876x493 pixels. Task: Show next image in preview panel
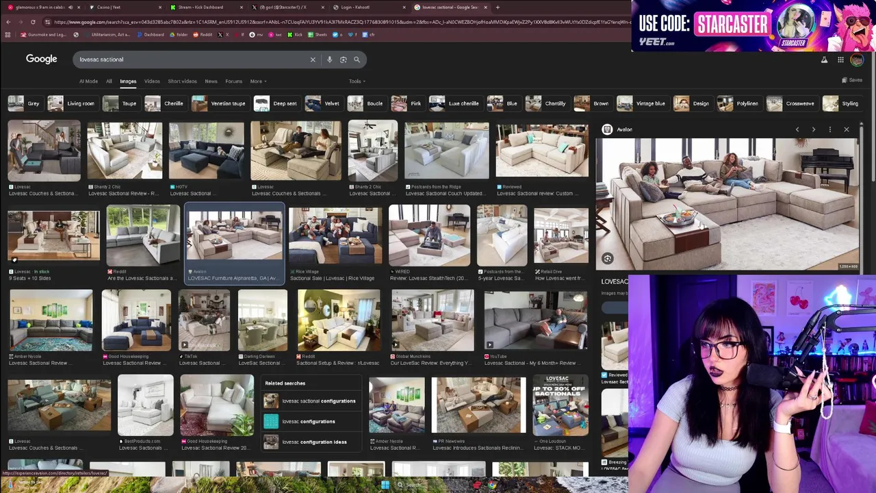(813, 129)
